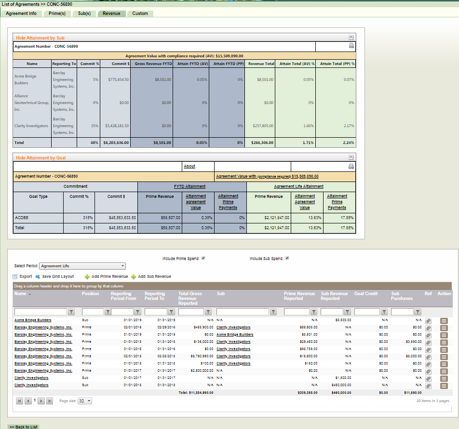Toggle Include Prime Spend checkbox
The image size is (459, 429).
[203, 258]
